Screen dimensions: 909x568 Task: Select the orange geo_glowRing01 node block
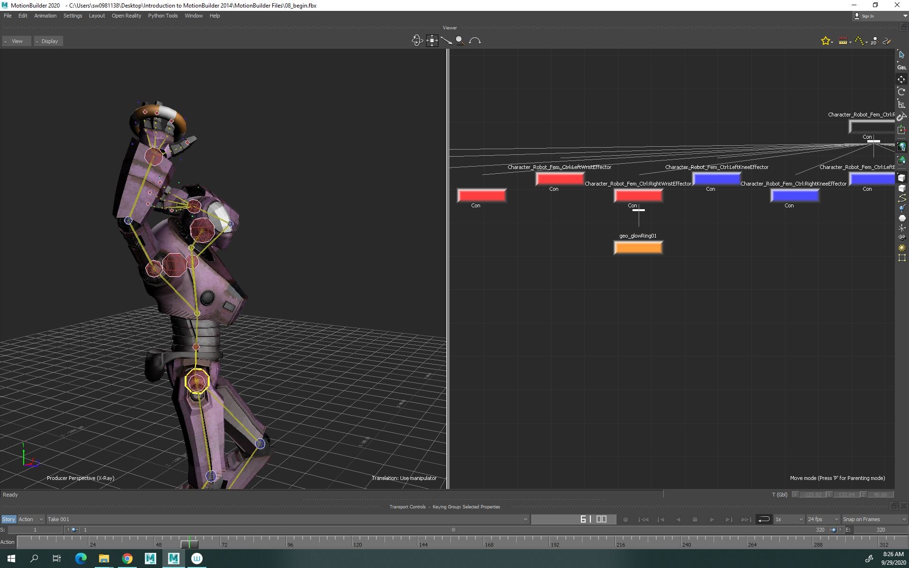[x=638, y=247]
